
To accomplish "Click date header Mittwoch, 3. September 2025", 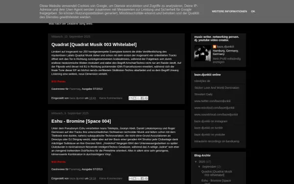I will coord(70,113).
